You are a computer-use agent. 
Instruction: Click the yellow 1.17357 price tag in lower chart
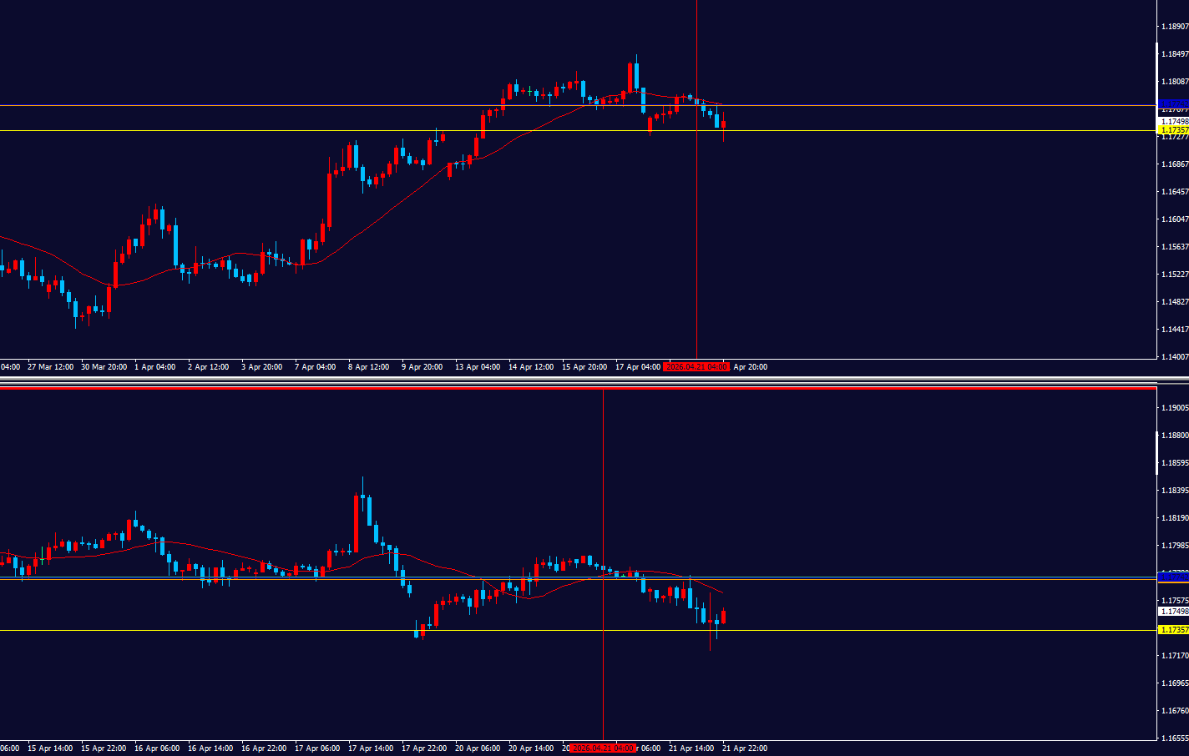[1173, 630]
